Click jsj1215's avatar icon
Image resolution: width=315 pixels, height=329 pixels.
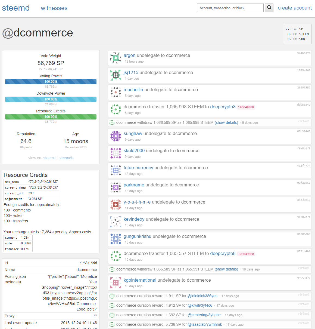tap(116, 75)
